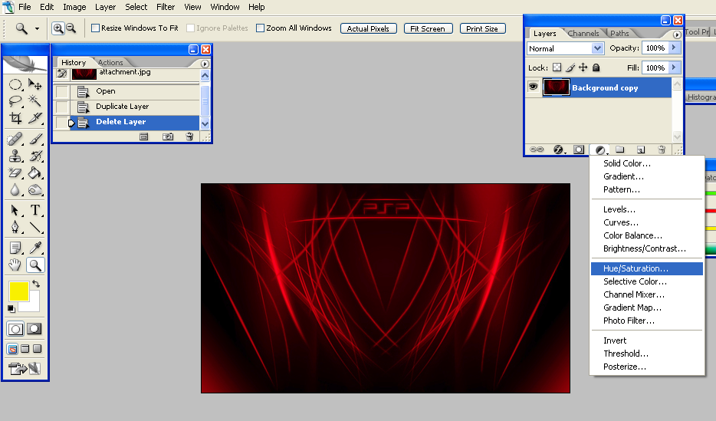The height and width of the screenshot is (421, 716).
Task: Enable Zoom All Windows checkbox
Action: coord(261,28)
